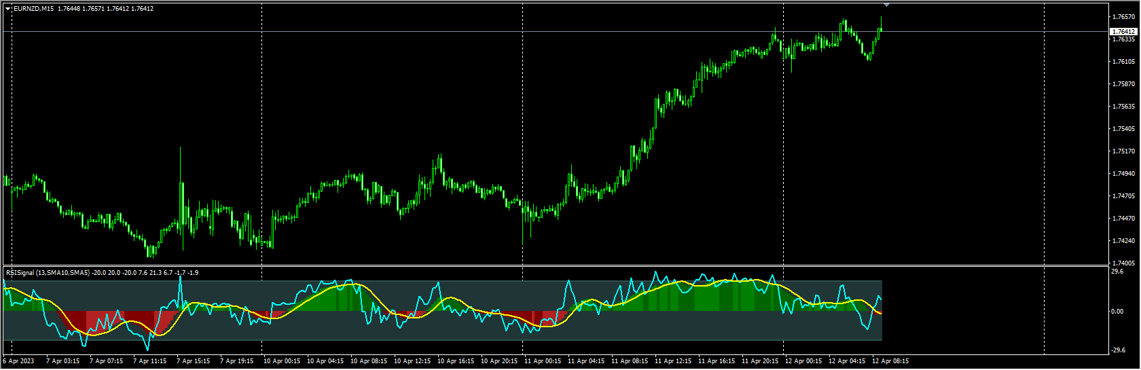Click the 7 Apr 07:15 time label
Viewport: 1141px width, 370px height.
[106, 361]
